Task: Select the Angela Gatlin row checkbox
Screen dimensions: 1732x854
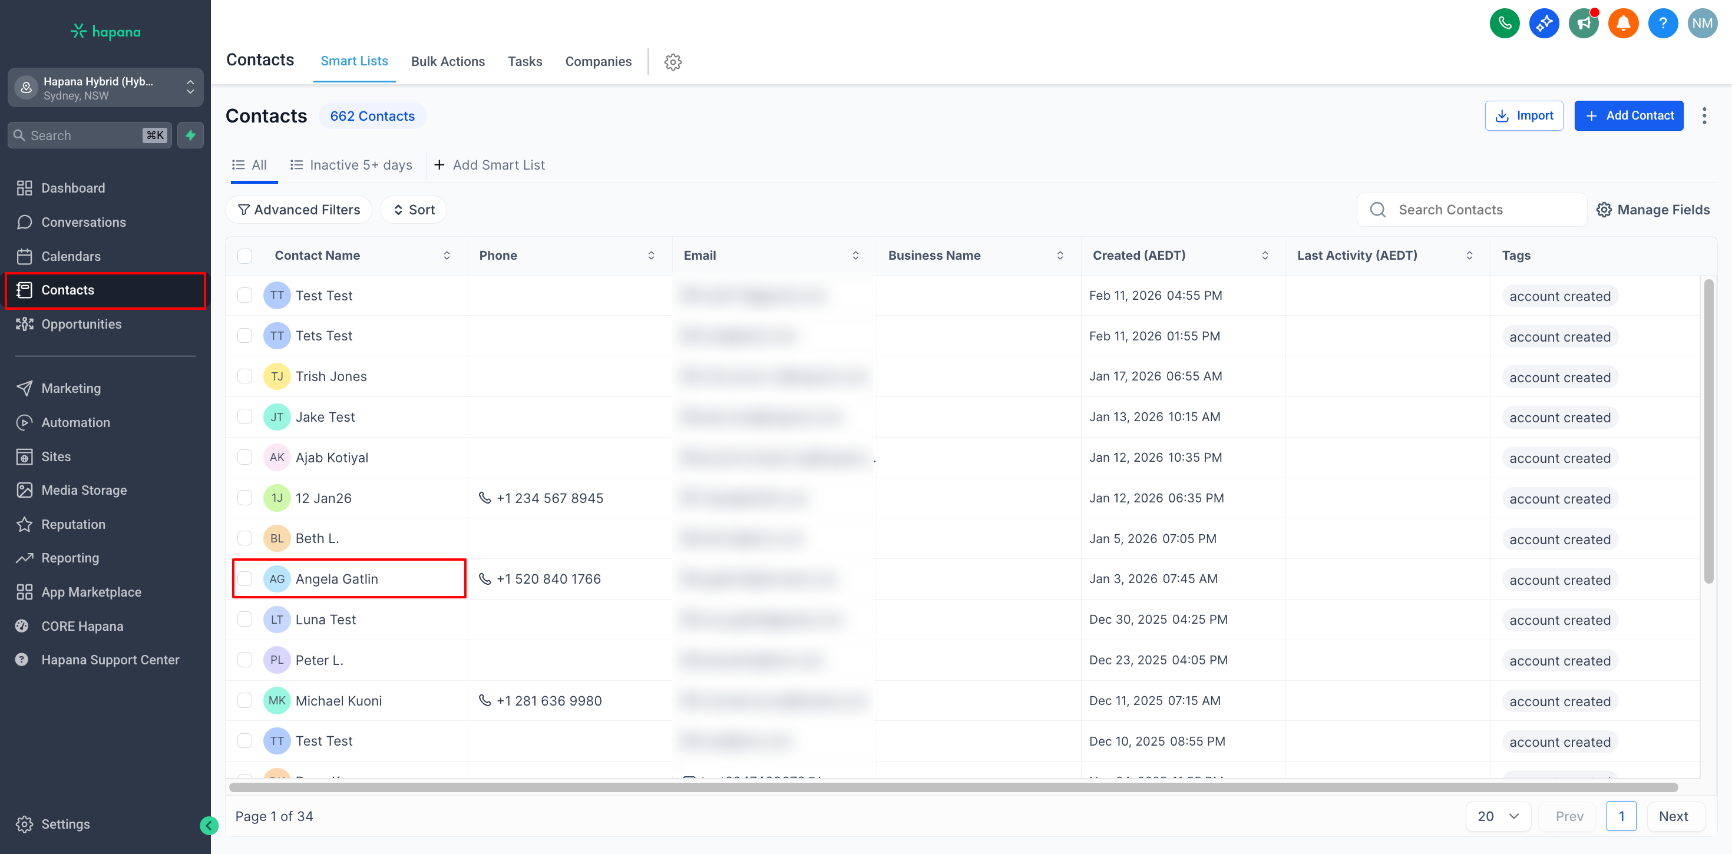Action: (244, 579)
